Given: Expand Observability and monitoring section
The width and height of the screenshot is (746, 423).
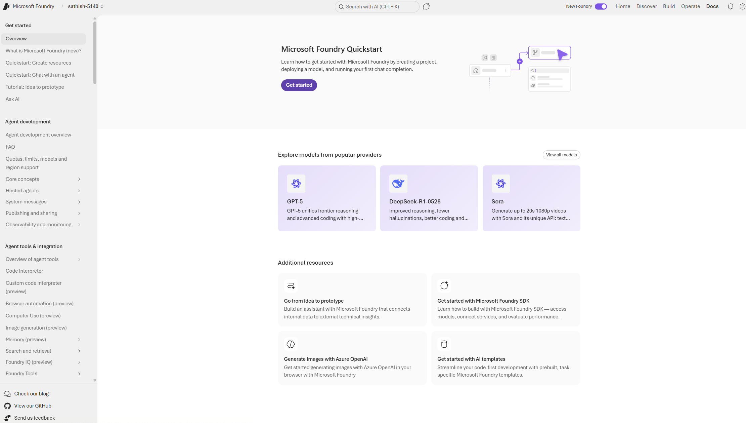Looking at the screenshot, I should click(x=79, y=225).
